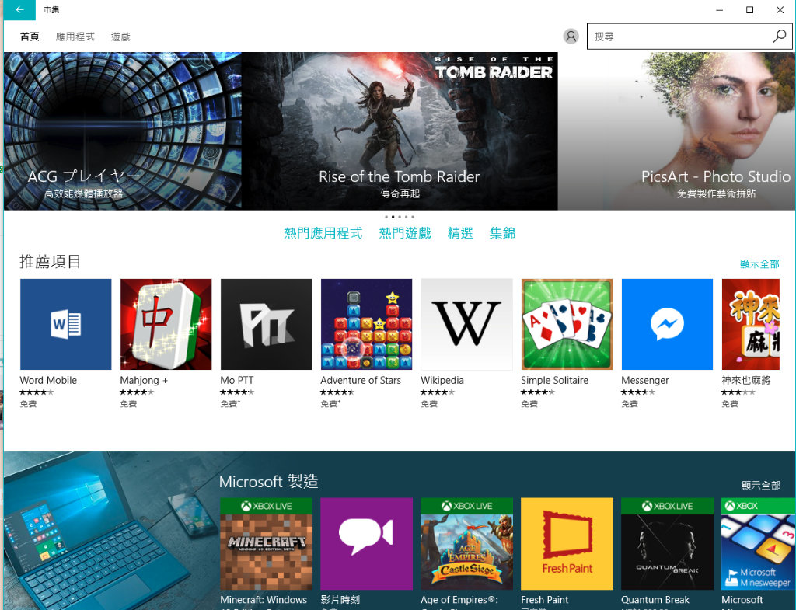Viewport: 796px width, 610px height.
Task: Open Age of Empires Castle Siege tile
Action: 466,543
